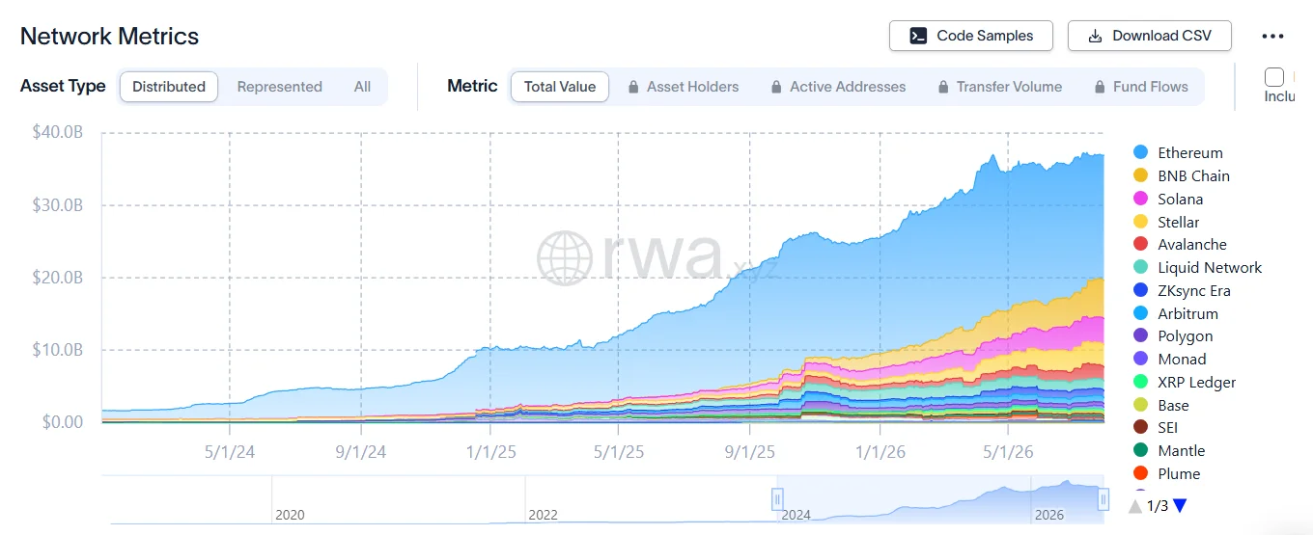Click the Polygon legend label

click(1186, 335)
